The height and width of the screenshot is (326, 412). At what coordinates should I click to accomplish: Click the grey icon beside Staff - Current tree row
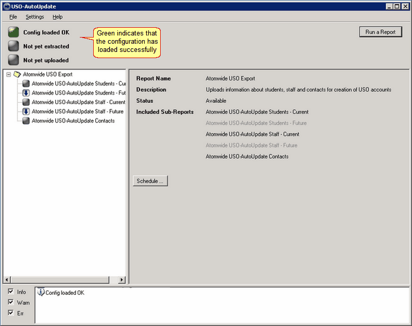(x=26, y=102)
